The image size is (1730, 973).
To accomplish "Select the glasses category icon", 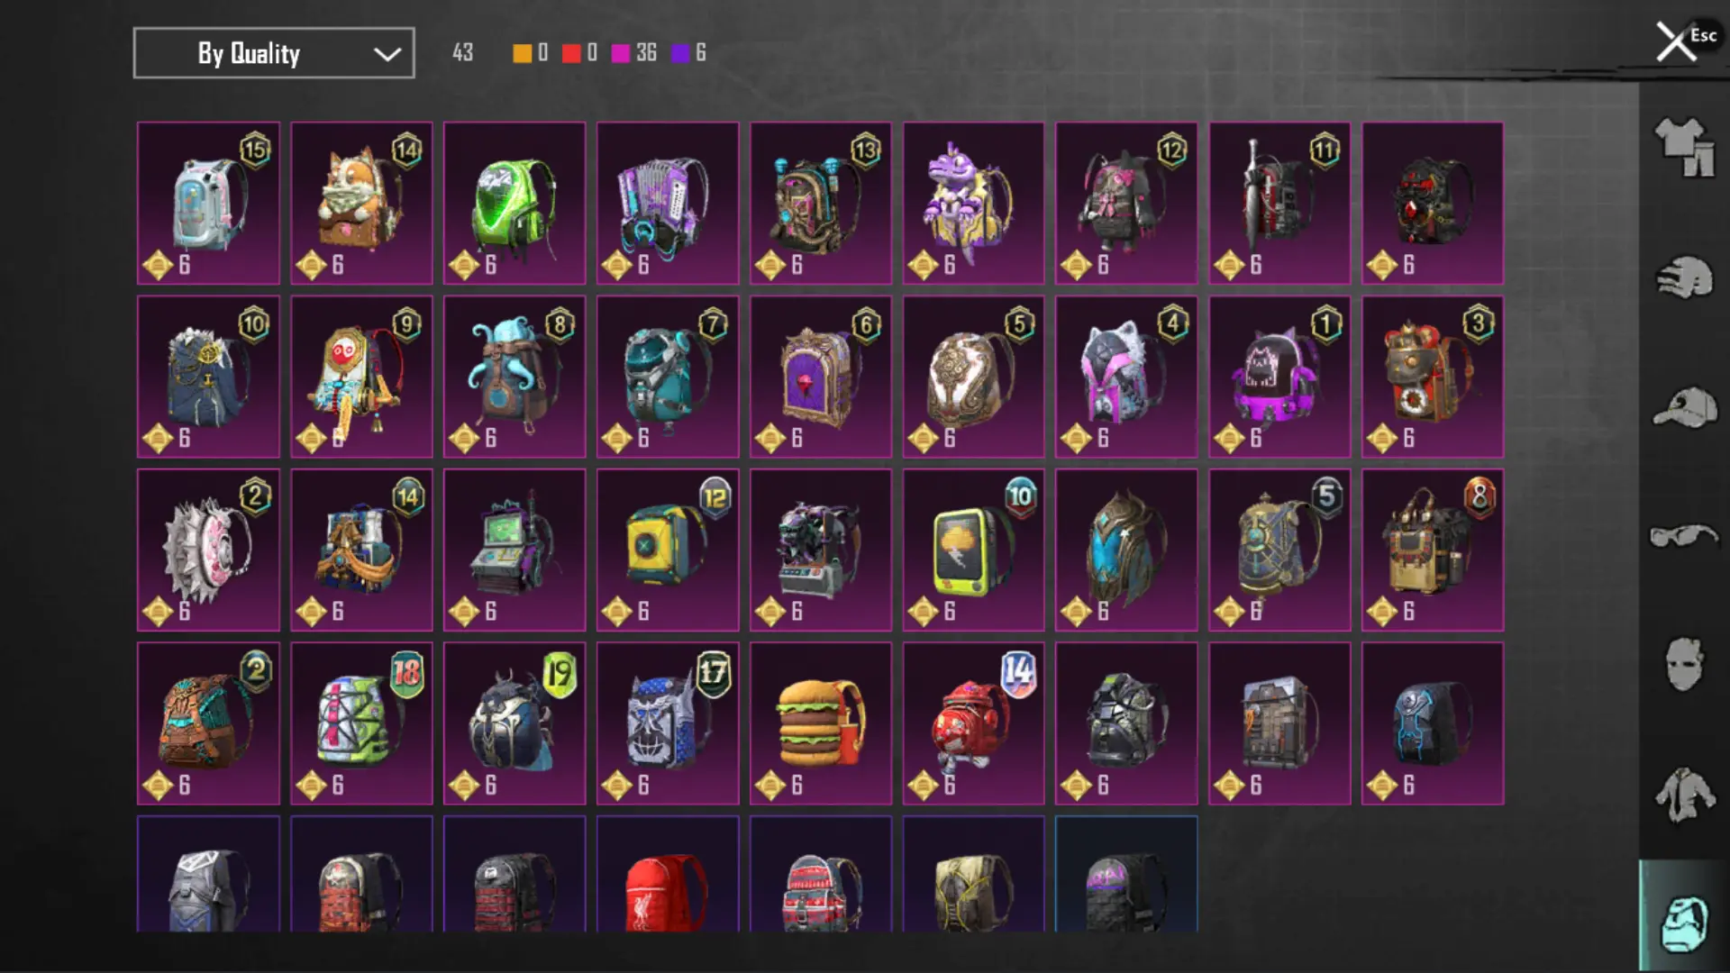I will (x=1684, y=536).
